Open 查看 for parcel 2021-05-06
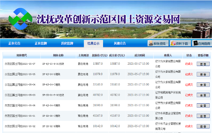Image resolution: width=212 pixels, height=133 pixels. click(203, 106)
